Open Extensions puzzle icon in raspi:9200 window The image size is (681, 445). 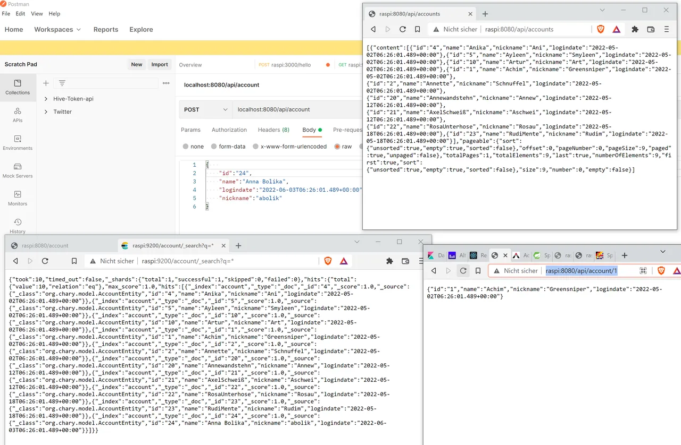click(x=389, y=261)
